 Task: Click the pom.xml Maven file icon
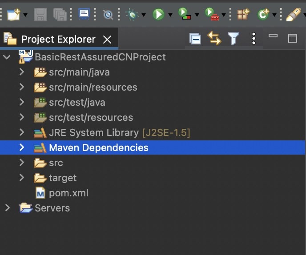(40, 193)
